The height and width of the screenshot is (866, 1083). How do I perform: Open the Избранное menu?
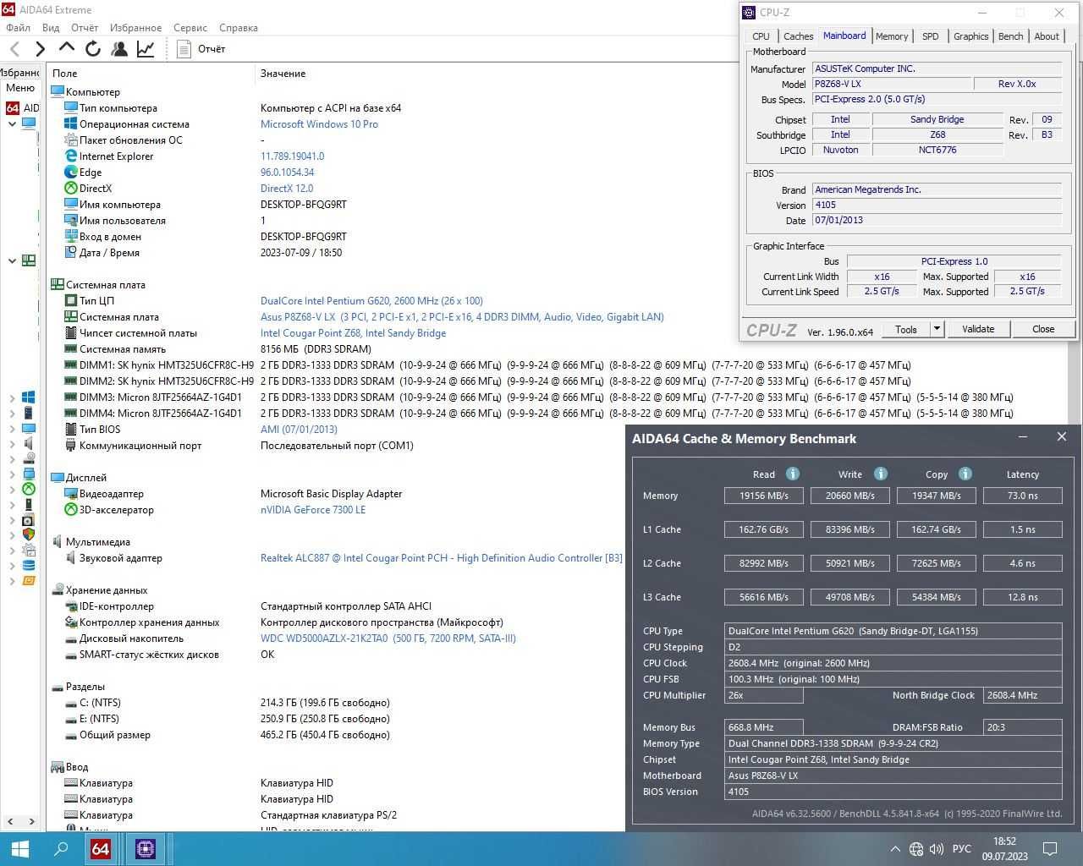[135, 28]
